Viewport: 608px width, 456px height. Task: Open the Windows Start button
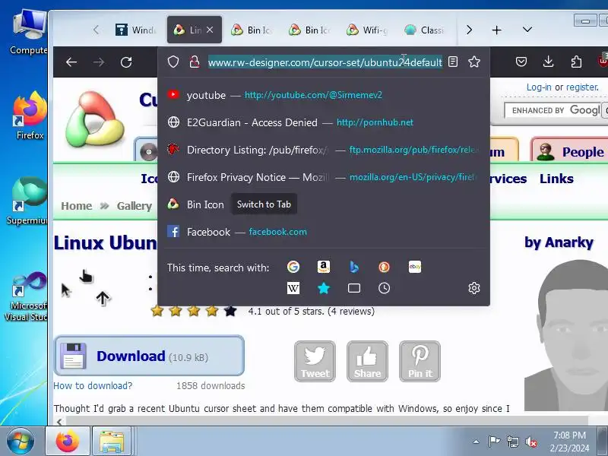coord(20,441)
